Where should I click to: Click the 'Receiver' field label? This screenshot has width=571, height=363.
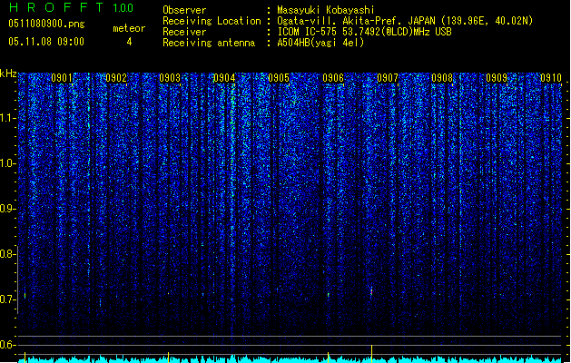coord(184,32)
